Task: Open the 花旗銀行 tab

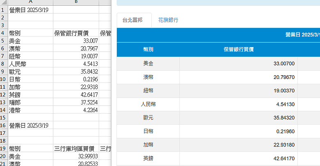Action: click(168, 20)
